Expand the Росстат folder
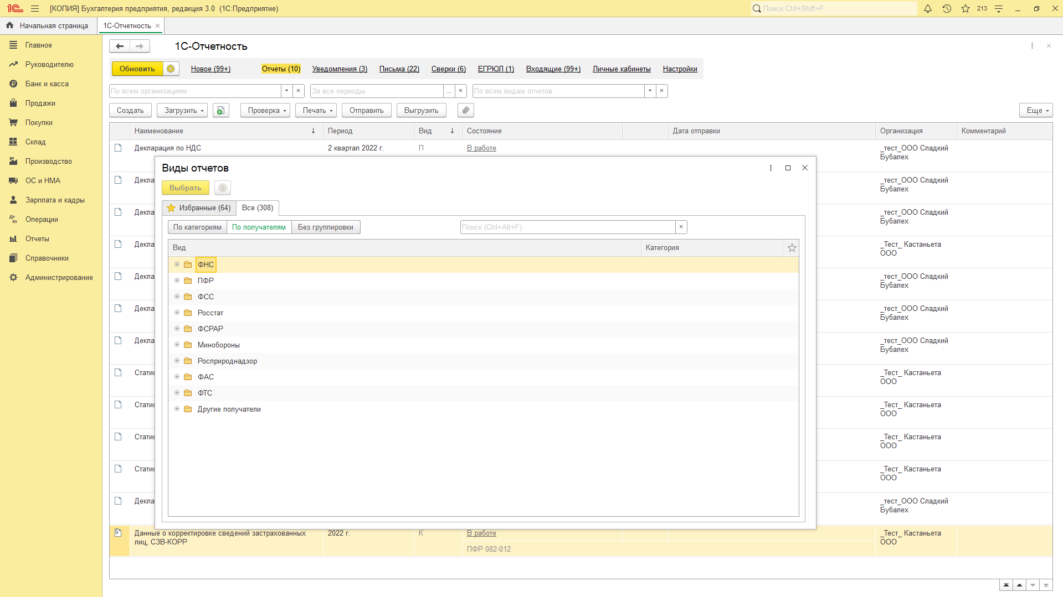Image resolution: width=1063 pixels, height=597 pixels. tap(177, 313)
